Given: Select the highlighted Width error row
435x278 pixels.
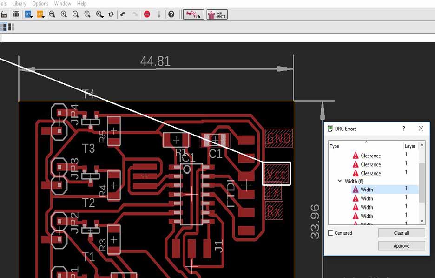Looking at the screenshot, I should pyautogui.click(x=385, y=190).
